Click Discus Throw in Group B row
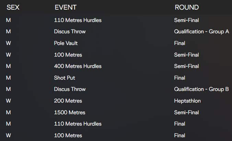Screen dimensions: 232x141 70,89
